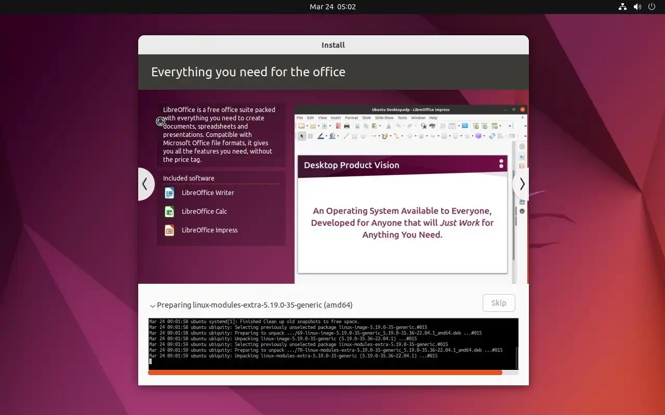Click Find and Replace icon in Impress
The image size is (665, 415).
(424, 126)
